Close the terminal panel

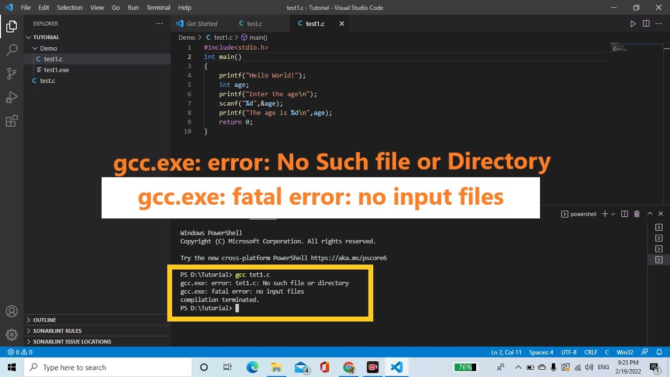(x=661, y=214)
